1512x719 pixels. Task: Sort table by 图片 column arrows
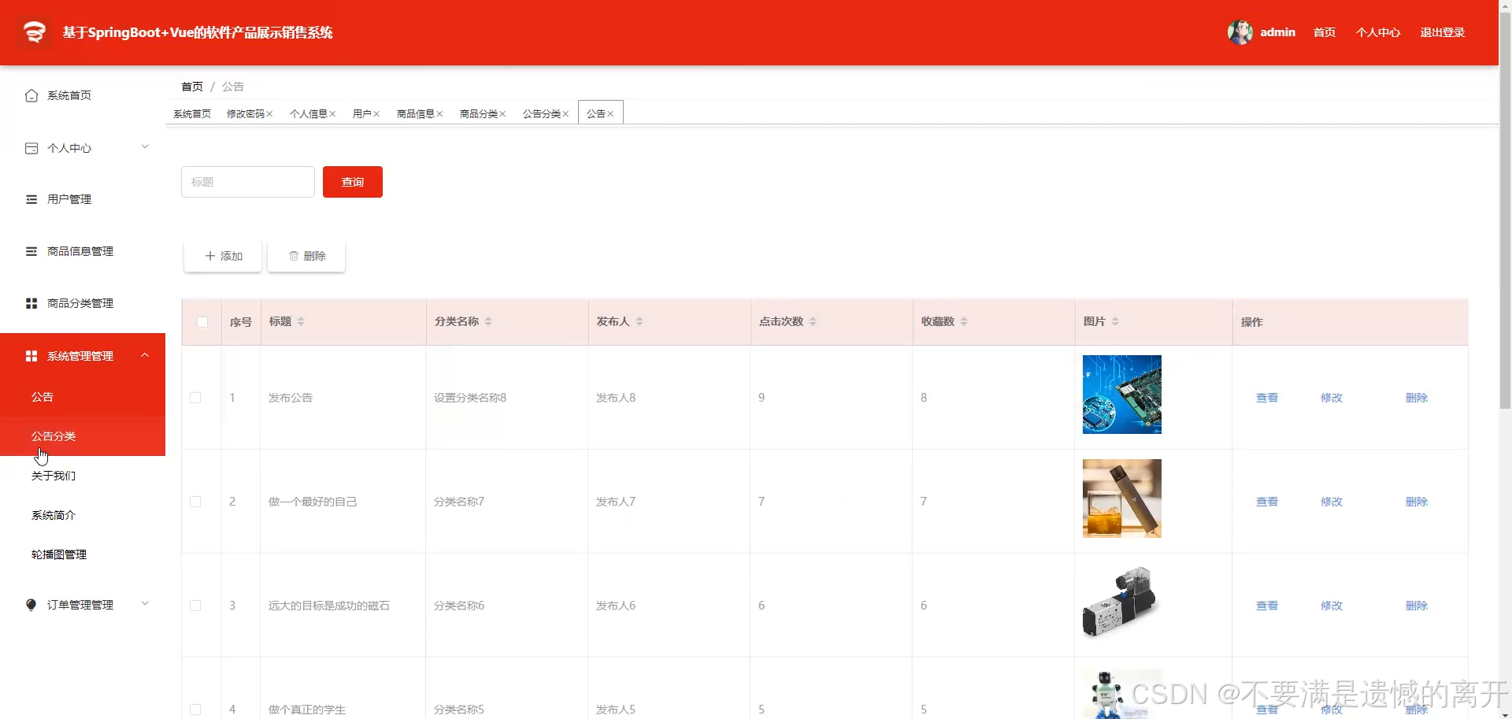[1115, 321]
